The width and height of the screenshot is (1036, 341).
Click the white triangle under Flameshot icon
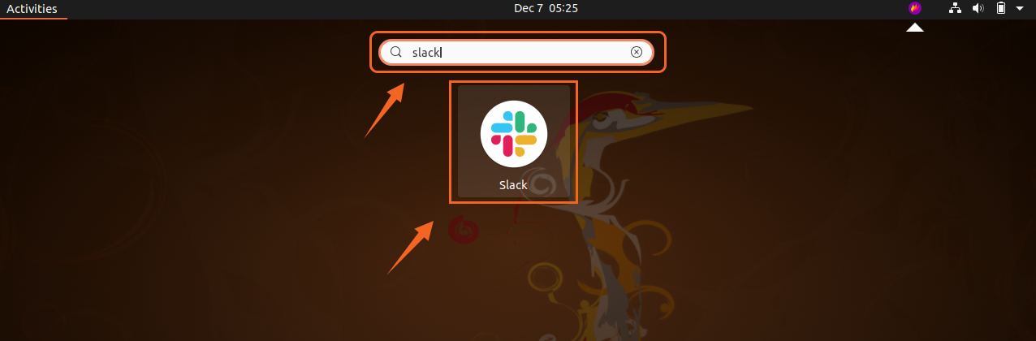point(915,27)
